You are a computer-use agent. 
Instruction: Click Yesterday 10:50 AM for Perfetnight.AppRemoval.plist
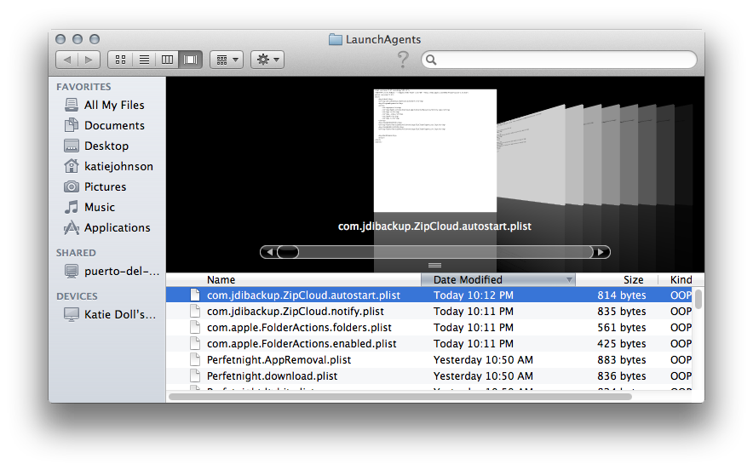(483, 360)
